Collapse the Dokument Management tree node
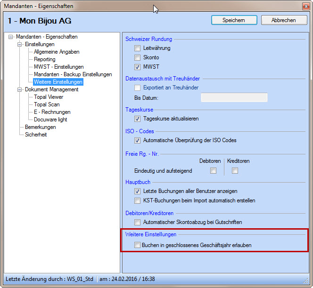Viewport: 313px width, 288px height. 20,89
